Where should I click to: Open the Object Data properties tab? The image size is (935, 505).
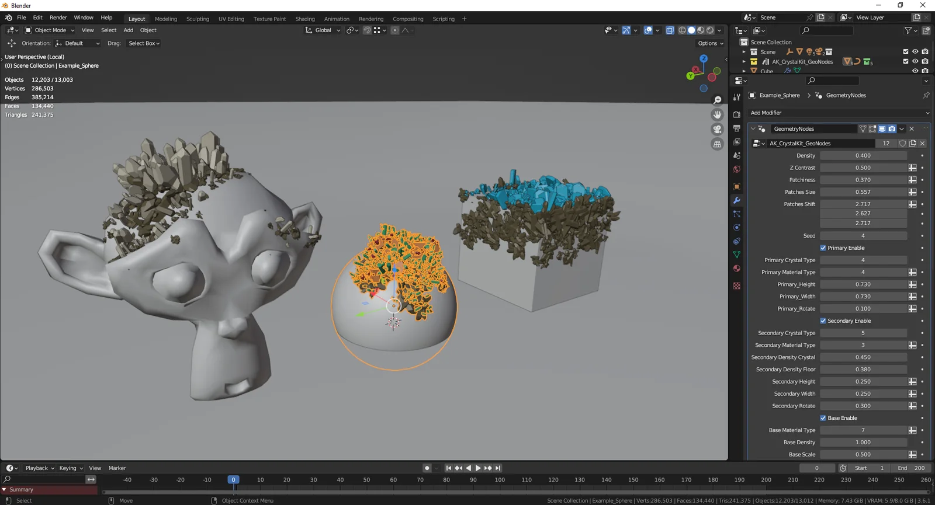click(737, 255)
